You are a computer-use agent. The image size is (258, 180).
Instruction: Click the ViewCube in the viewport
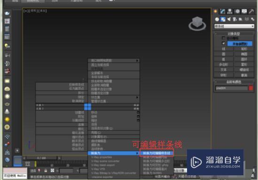(x=197, y=23)
